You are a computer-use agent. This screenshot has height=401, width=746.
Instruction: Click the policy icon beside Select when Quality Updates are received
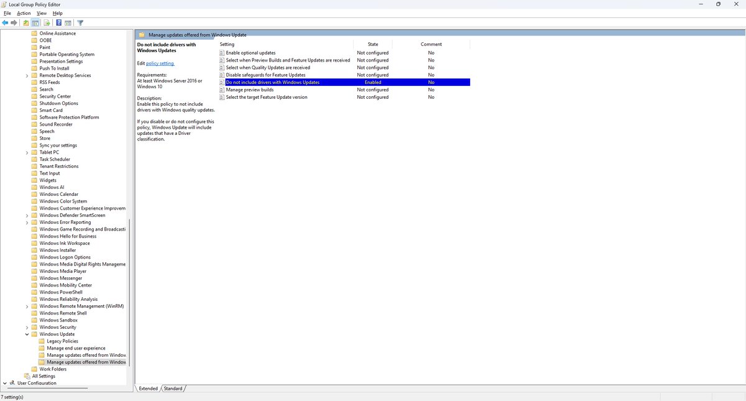pyautogui.click(x=222, y=67)
